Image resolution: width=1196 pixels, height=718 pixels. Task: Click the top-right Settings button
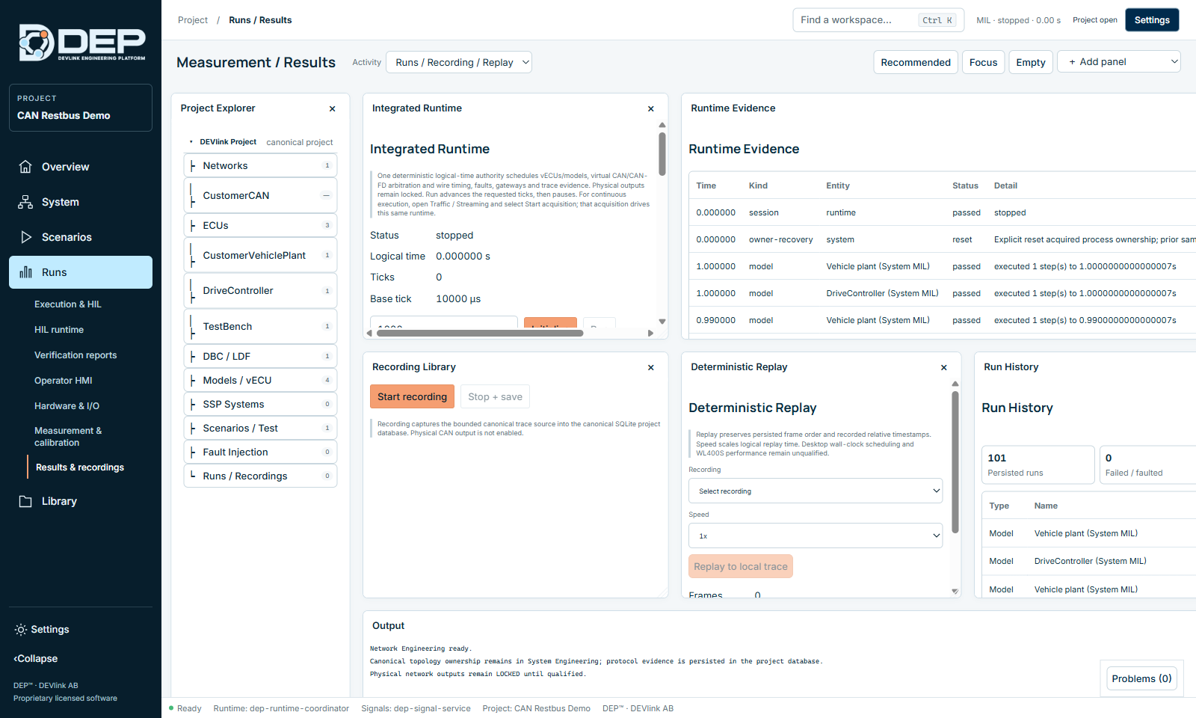pyautogui.click(x=1152, y=20)
